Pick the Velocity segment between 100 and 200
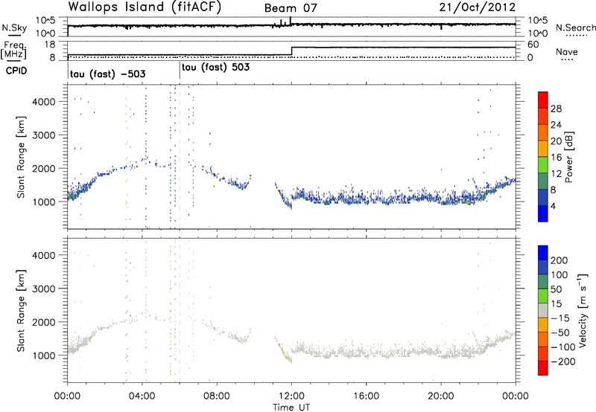Image resolution: width=596 pixels, height=412 pixels. [543, 267]
